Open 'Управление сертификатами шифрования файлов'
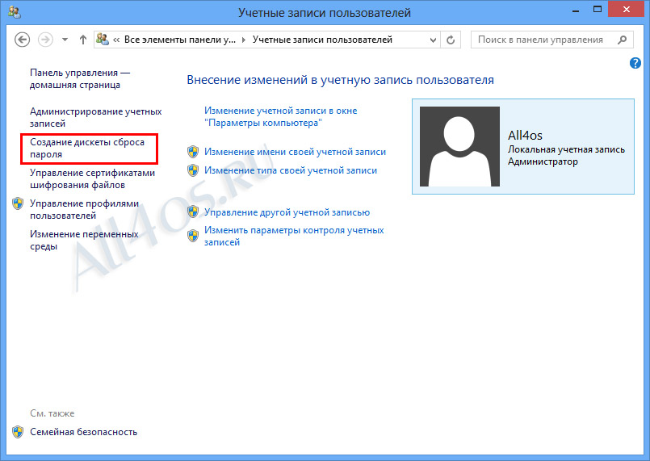 [x=92, y=178]
